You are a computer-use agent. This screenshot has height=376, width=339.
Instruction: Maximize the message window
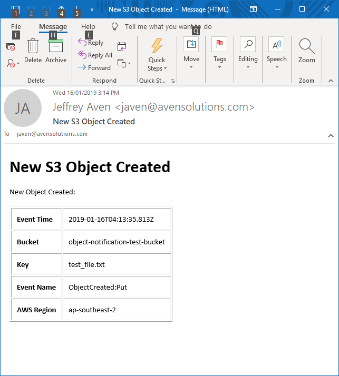pos(302,9)
